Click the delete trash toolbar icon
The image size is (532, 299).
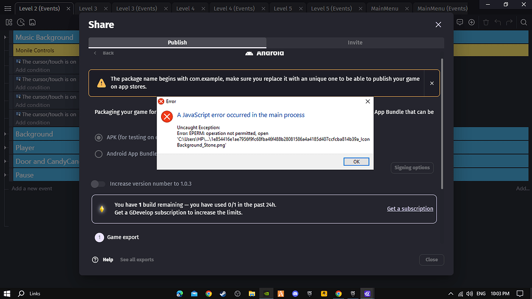486,22
